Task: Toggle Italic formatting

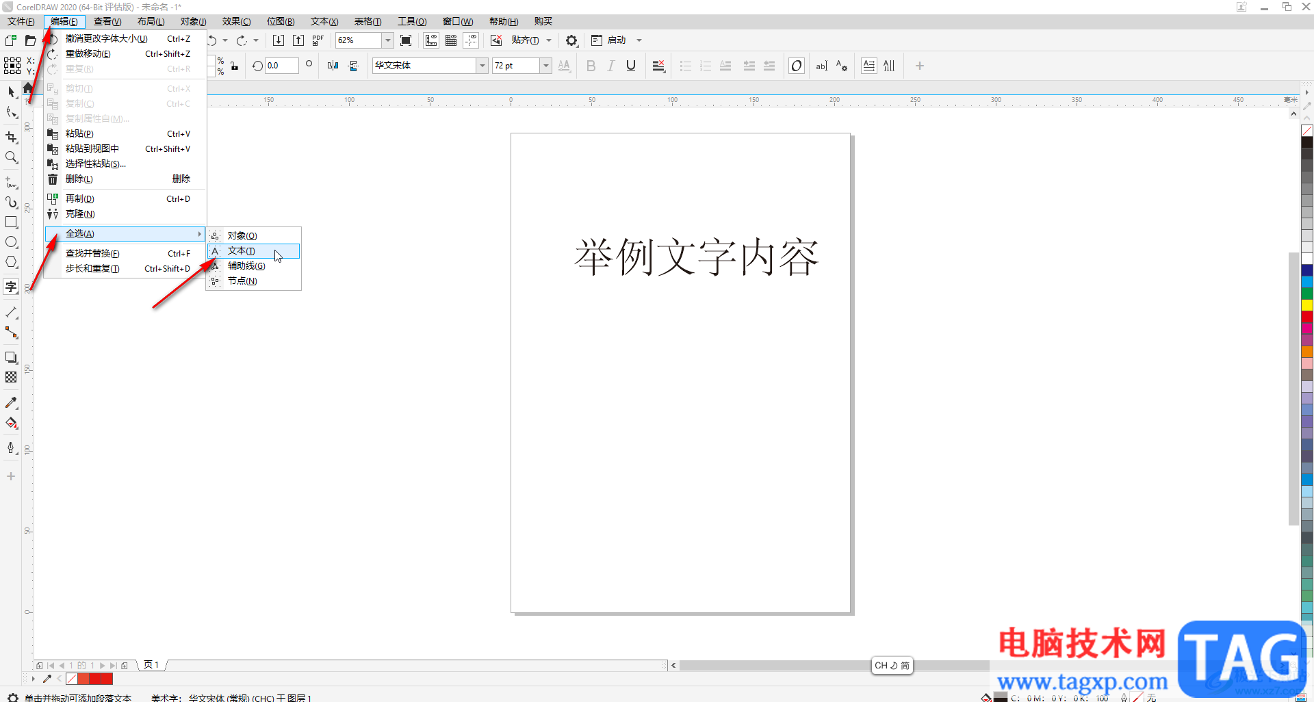Action: point(611,66)
